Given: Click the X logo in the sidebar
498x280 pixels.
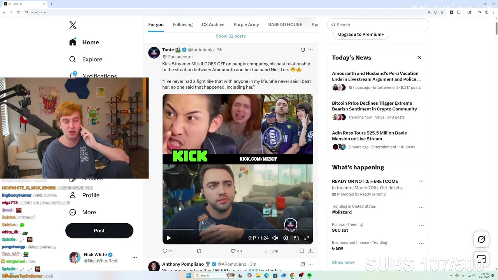Looking at the screenshot, I should (x=73, y=25).
